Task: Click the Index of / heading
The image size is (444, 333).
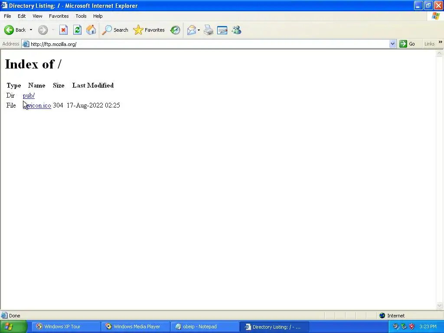Action: click(33, 64)
